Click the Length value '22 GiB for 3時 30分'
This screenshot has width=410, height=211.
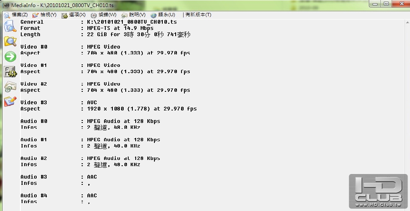click(119, 34)
